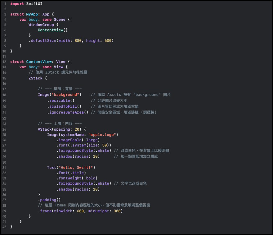Click line number 1 in the gutter
The height and width of the screenshot is (235, 273).
pyautogui.click(x=5, y=3)
